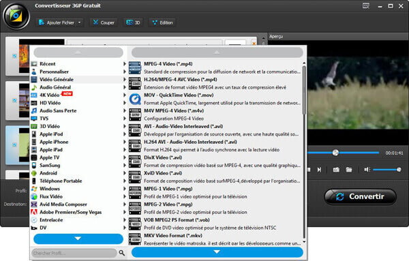Click the Apple iPod device icon
This screenshot has width=409, height=261.
(x=34, y=134)
